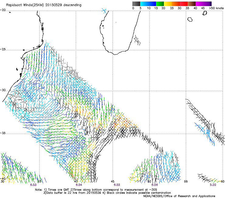Click the brown 35-40 knots legend swatch

coord(192,4)
